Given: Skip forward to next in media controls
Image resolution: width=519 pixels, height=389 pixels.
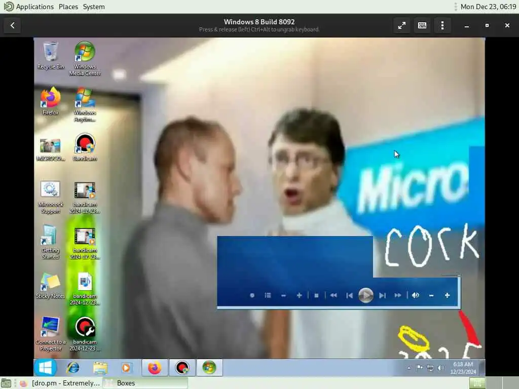Looking at the screenshot, I should coord(382,295).
